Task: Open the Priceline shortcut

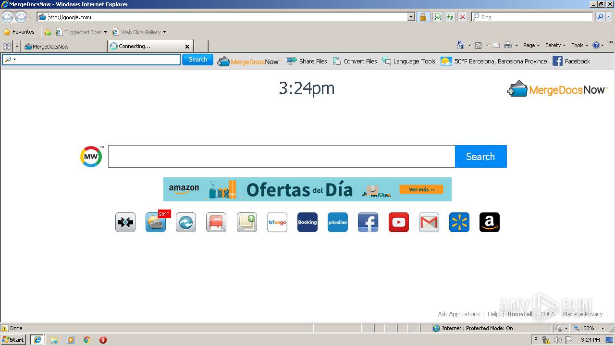Action: pos(338,222)
